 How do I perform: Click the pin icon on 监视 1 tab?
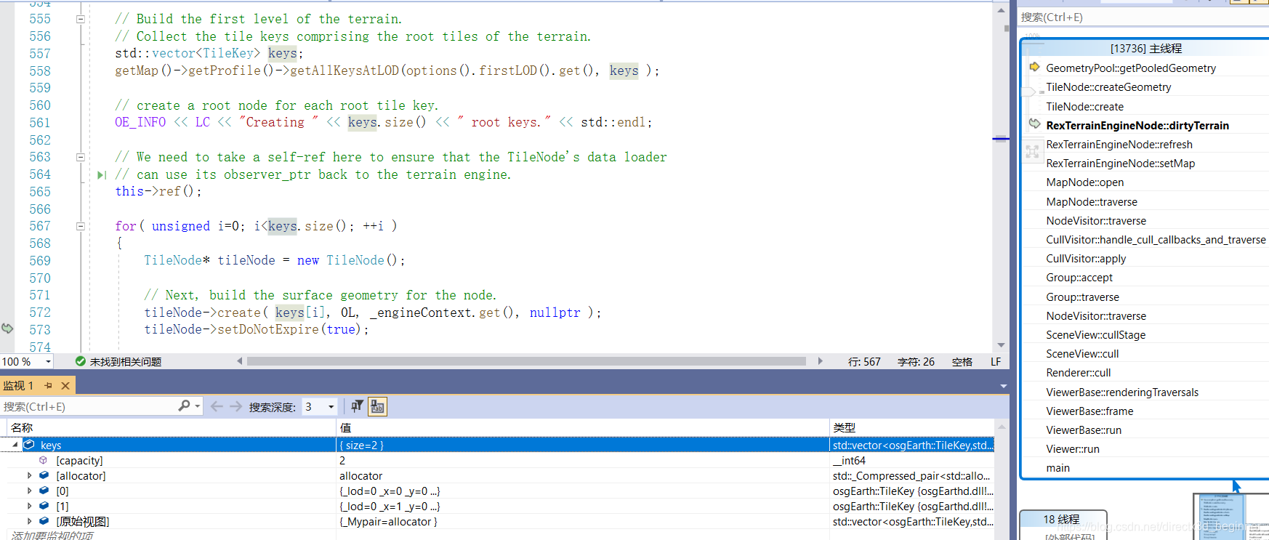pyautogui.click(x=48, y=385)
